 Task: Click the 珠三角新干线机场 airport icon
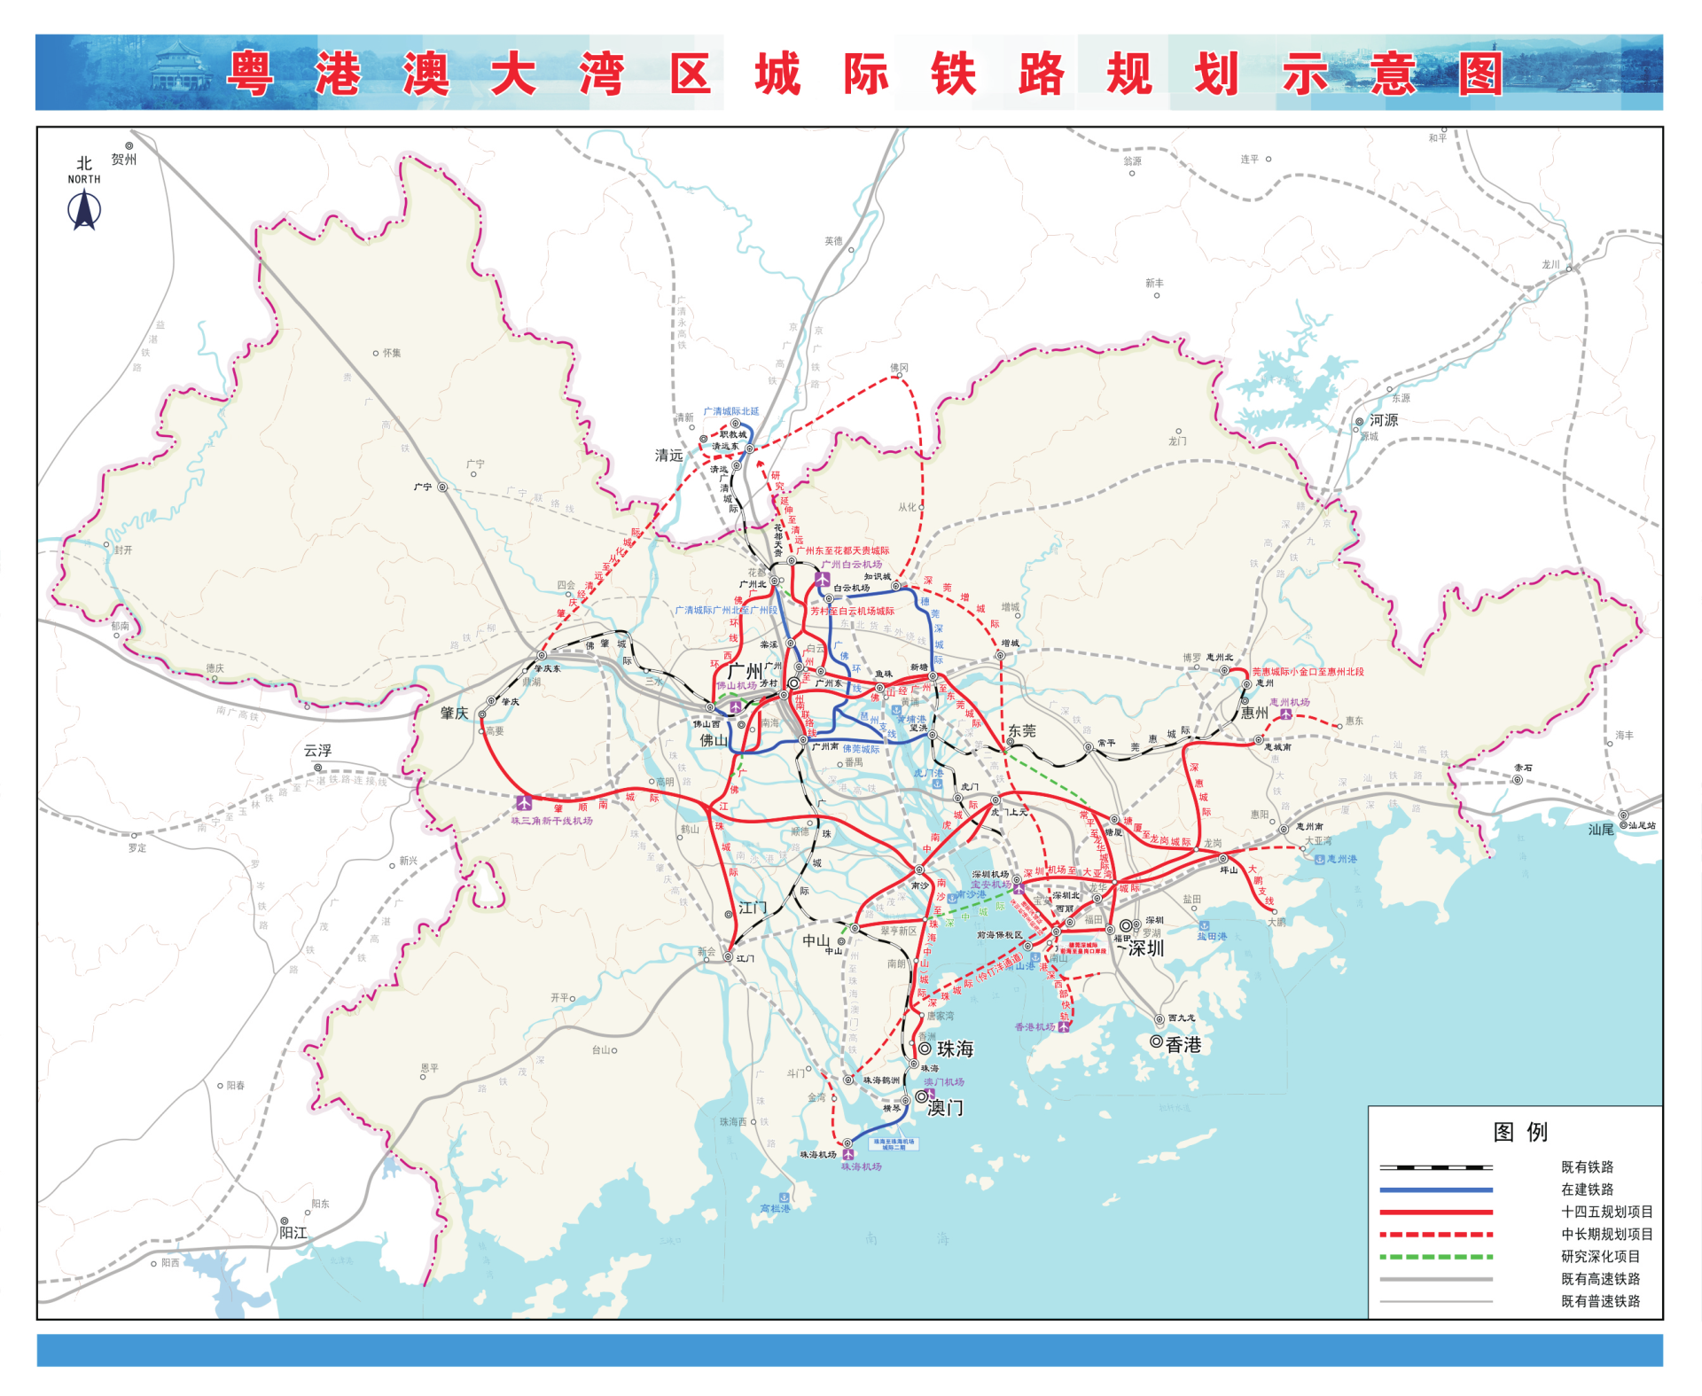(x=524, y=803)
